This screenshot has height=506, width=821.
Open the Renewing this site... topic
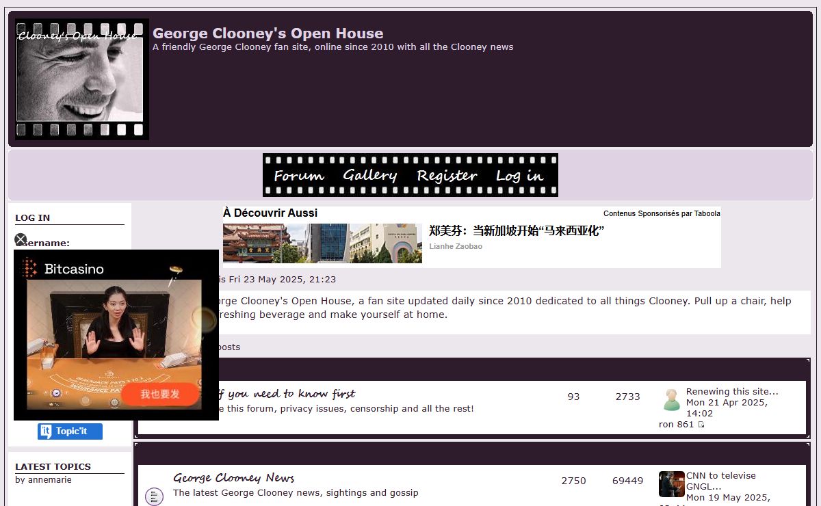(x=732, y=392)
